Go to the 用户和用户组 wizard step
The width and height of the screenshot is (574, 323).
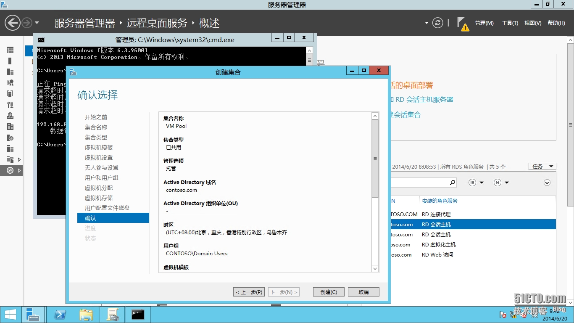point(101,178)
